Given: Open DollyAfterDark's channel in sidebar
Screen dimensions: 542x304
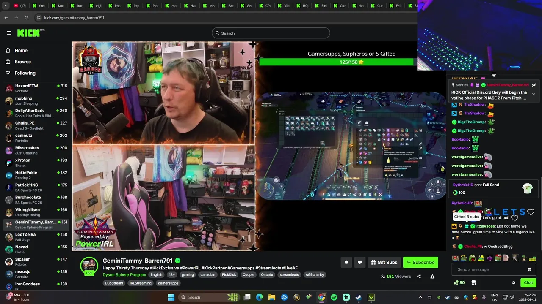Looking at the screenshot, I should click(36, 113).
